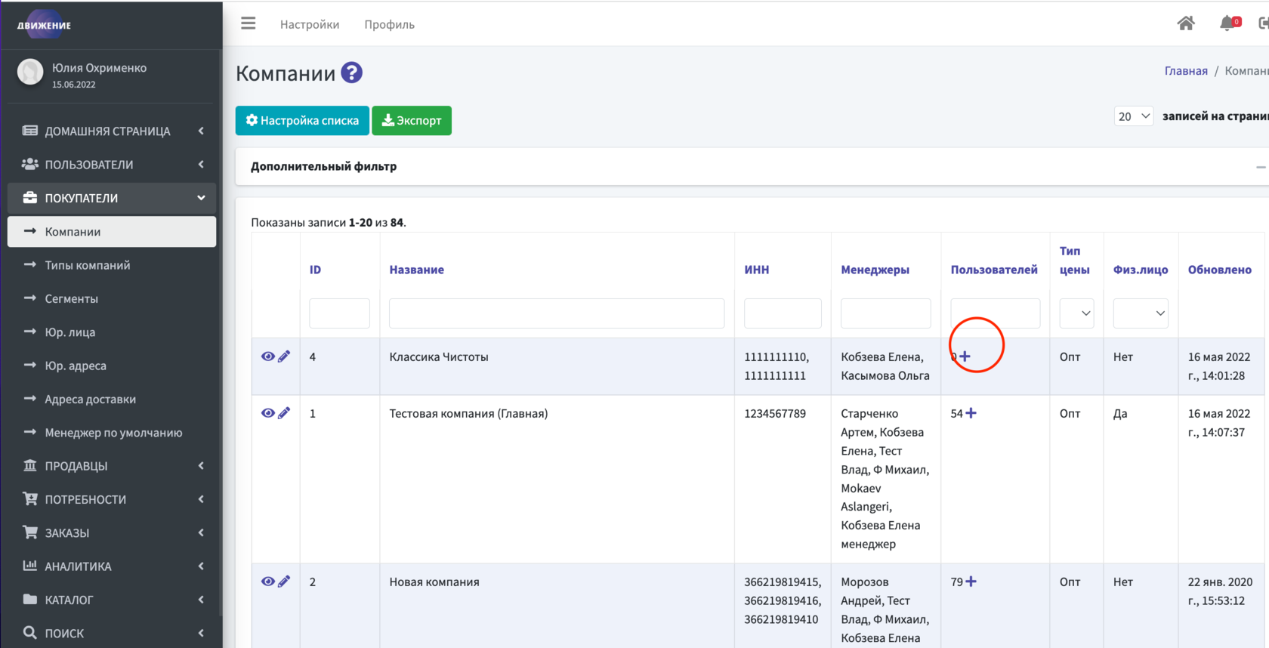This screenshot has width=1269, height=648.
Task: Open Юр. адреса sidebar item
Action: (x=112, y=366)
